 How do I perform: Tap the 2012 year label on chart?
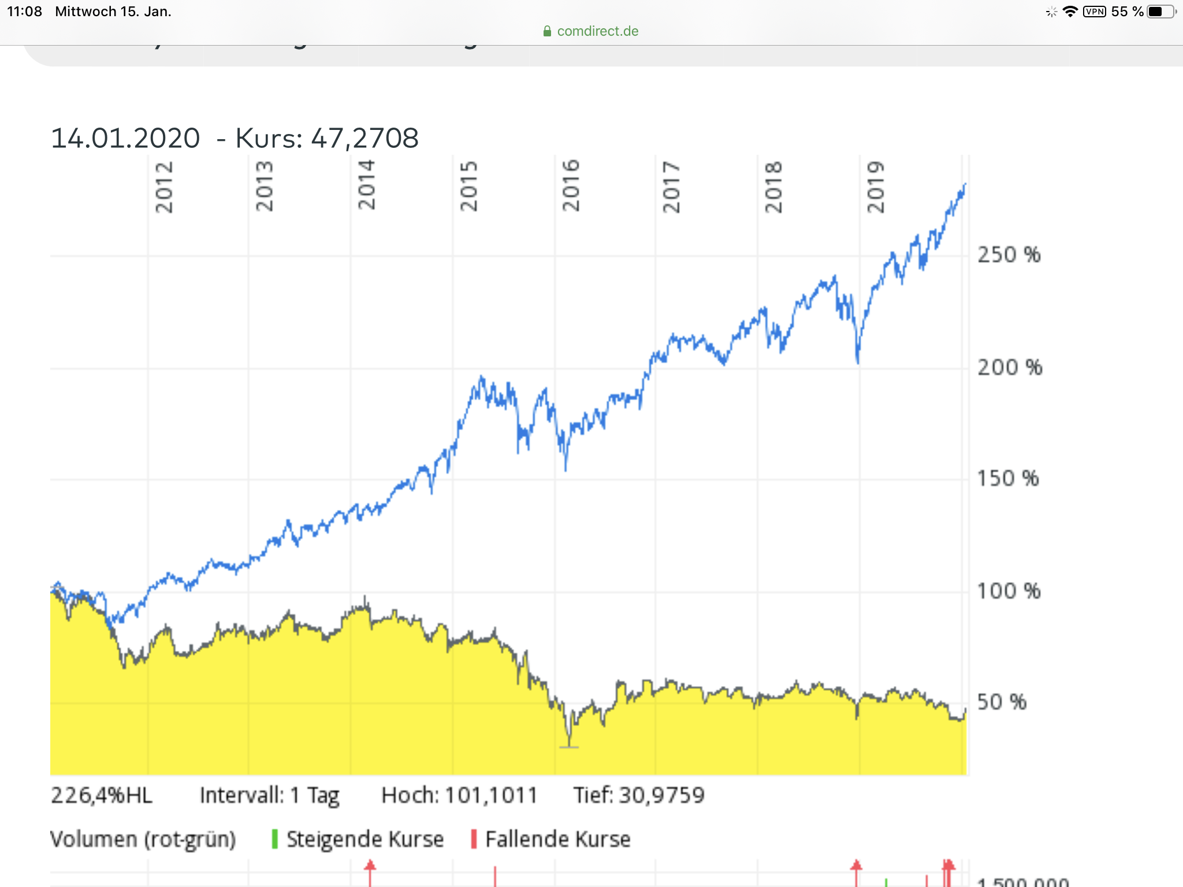coord(164,187)
